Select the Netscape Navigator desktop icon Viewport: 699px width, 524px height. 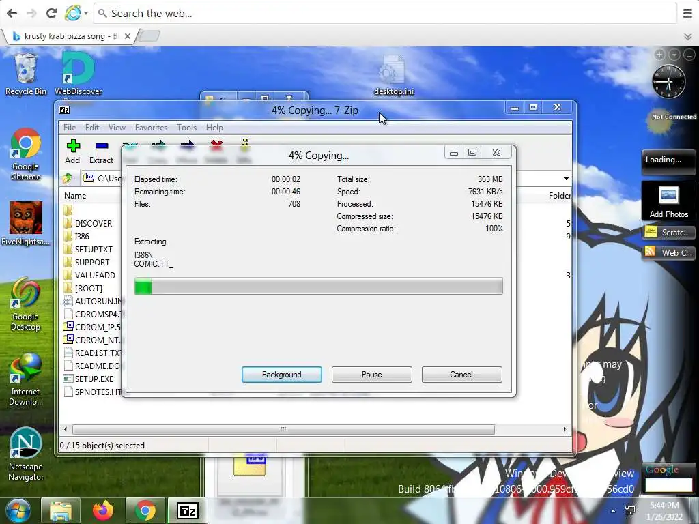click(x=26, y=454)
